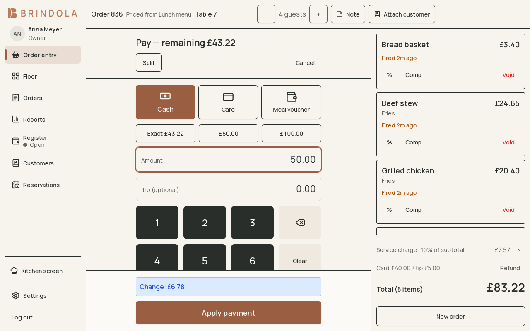Click the Brindola logo
The image size is (530, 331).
point(43,13)
